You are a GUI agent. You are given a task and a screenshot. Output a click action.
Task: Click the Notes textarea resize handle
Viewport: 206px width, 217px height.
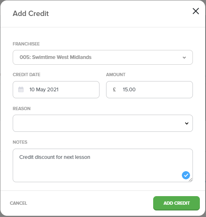pos(190,180)
